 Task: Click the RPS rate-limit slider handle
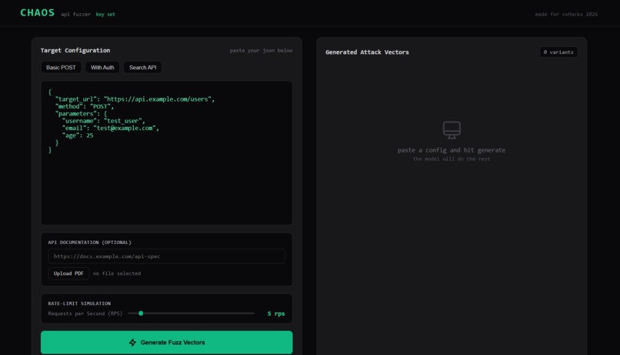coord(141,313)
